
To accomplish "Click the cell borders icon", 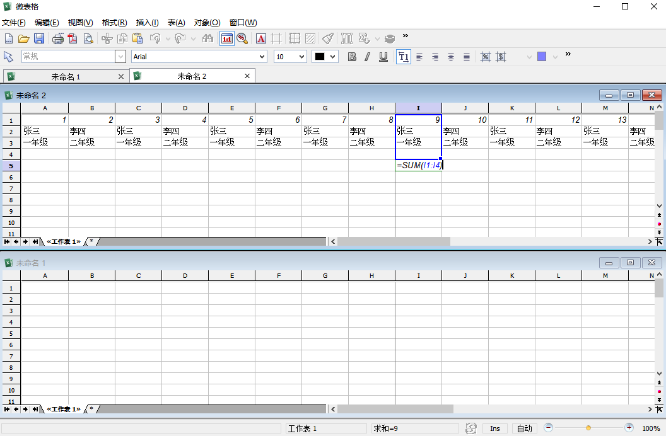I will point(276,38).
